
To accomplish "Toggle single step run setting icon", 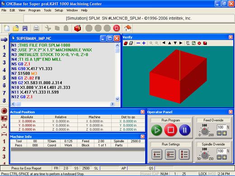I will (157, 154).
